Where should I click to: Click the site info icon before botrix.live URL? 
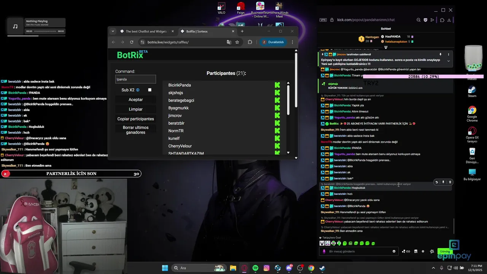143,42
